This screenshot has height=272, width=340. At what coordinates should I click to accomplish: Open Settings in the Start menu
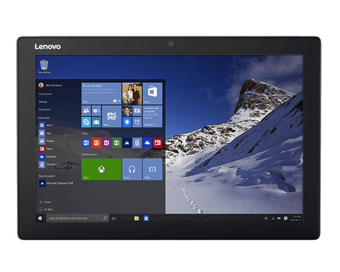tap(43, 102)
